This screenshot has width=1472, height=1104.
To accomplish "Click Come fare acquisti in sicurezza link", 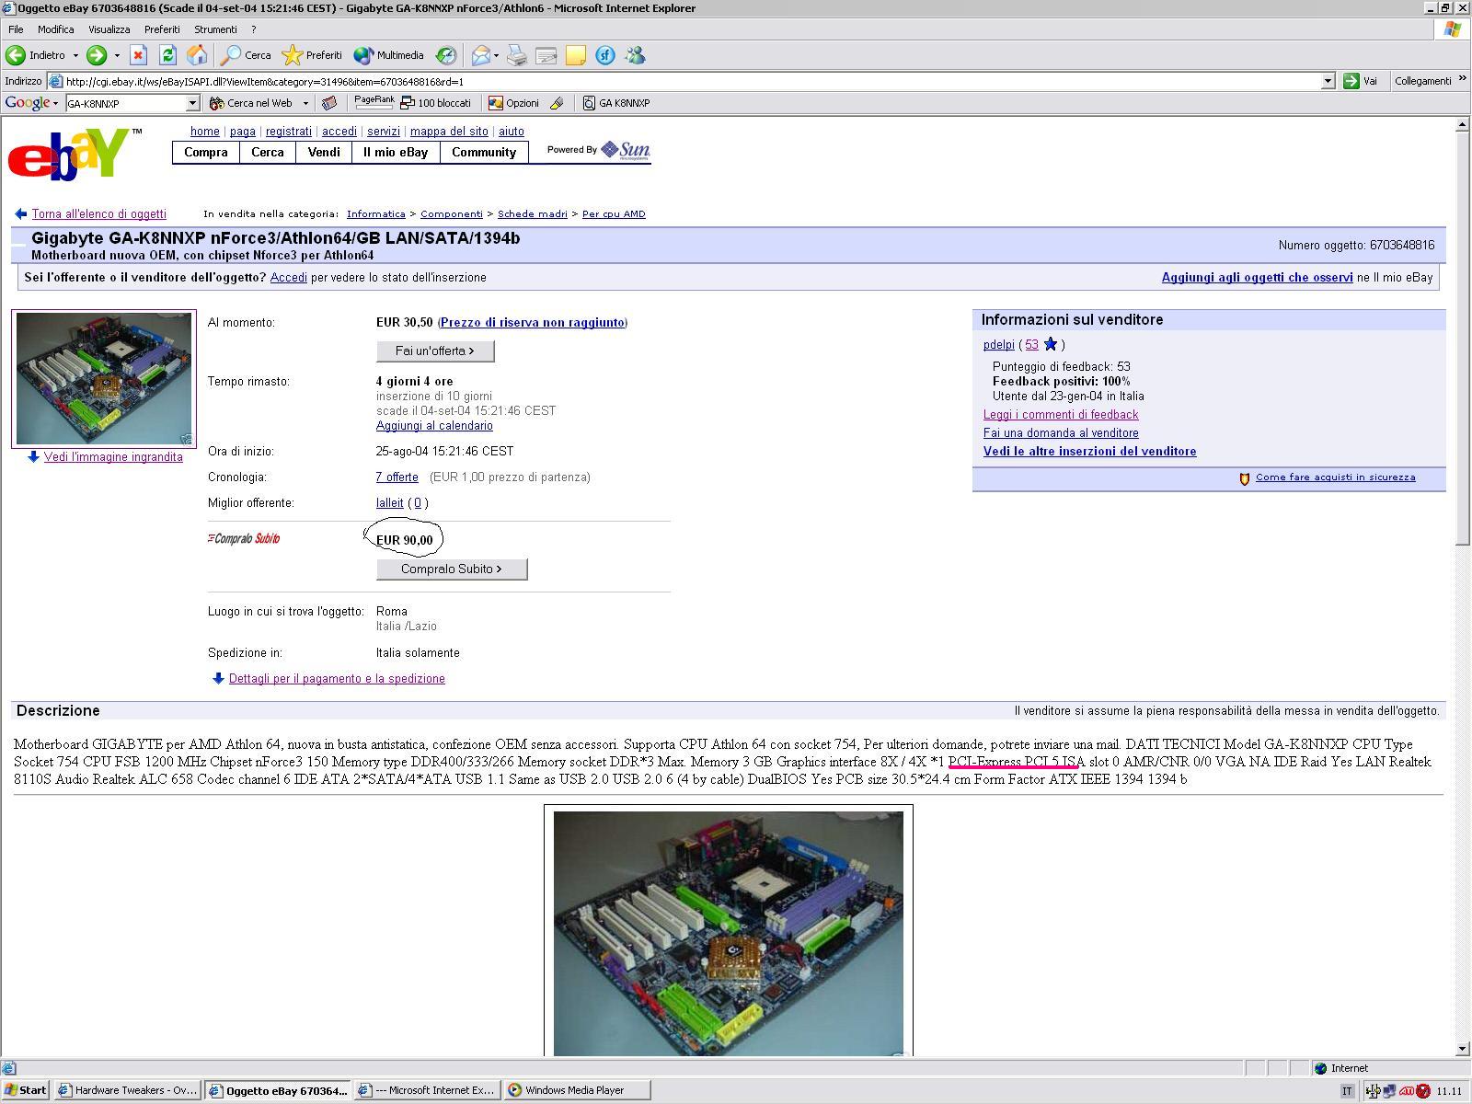I will click(1336, 477).
